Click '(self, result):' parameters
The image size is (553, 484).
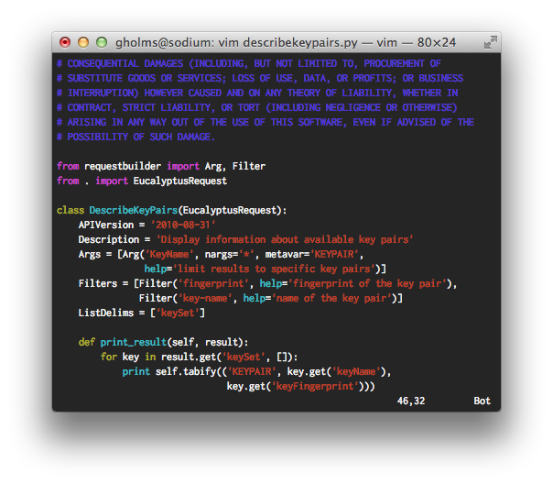(x=208, y=343)
